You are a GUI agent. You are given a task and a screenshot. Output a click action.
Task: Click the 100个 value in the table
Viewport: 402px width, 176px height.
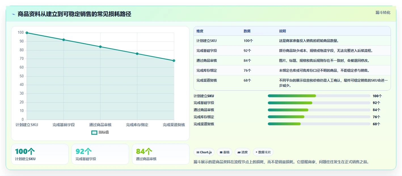click(x=248, y=41)
